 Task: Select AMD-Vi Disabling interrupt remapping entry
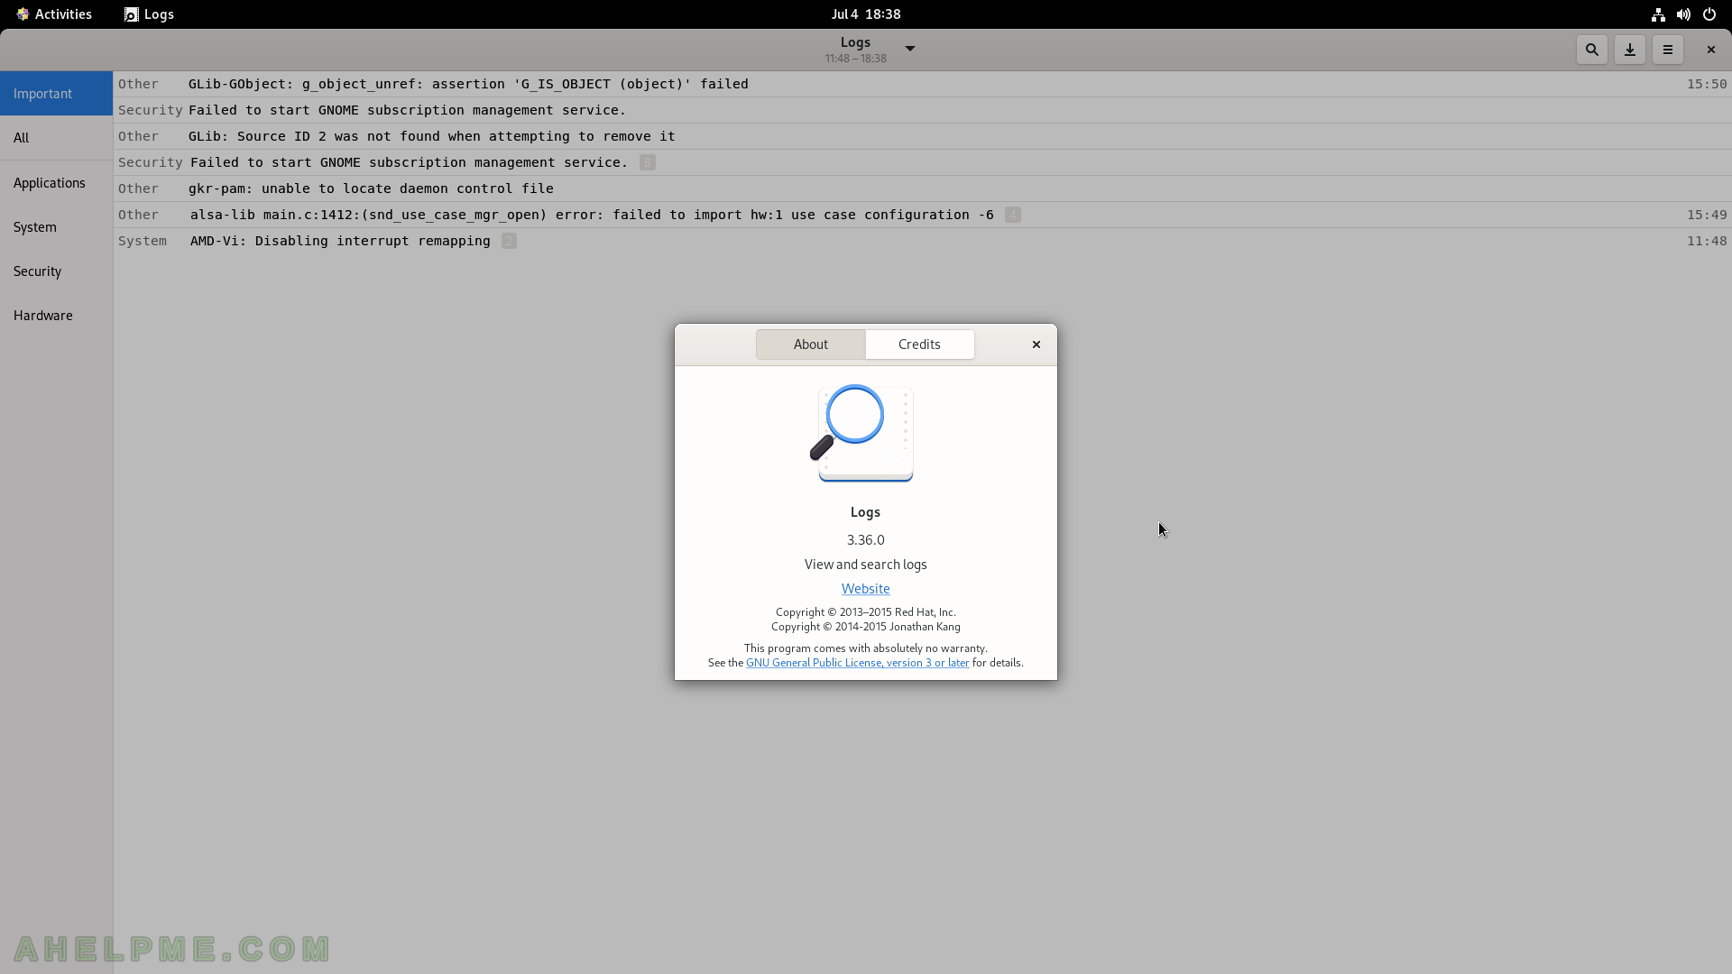point(922,241)
